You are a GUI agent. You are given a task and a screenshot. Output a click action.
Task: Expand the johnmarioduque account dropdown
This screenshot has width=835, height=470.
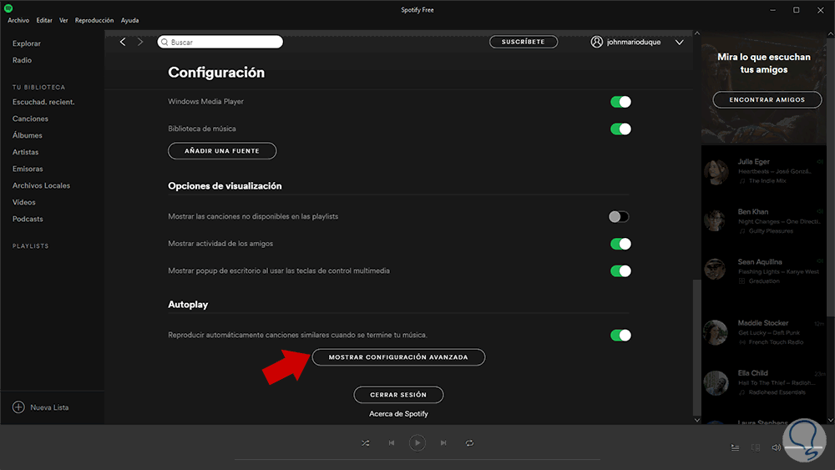point(680,42)
